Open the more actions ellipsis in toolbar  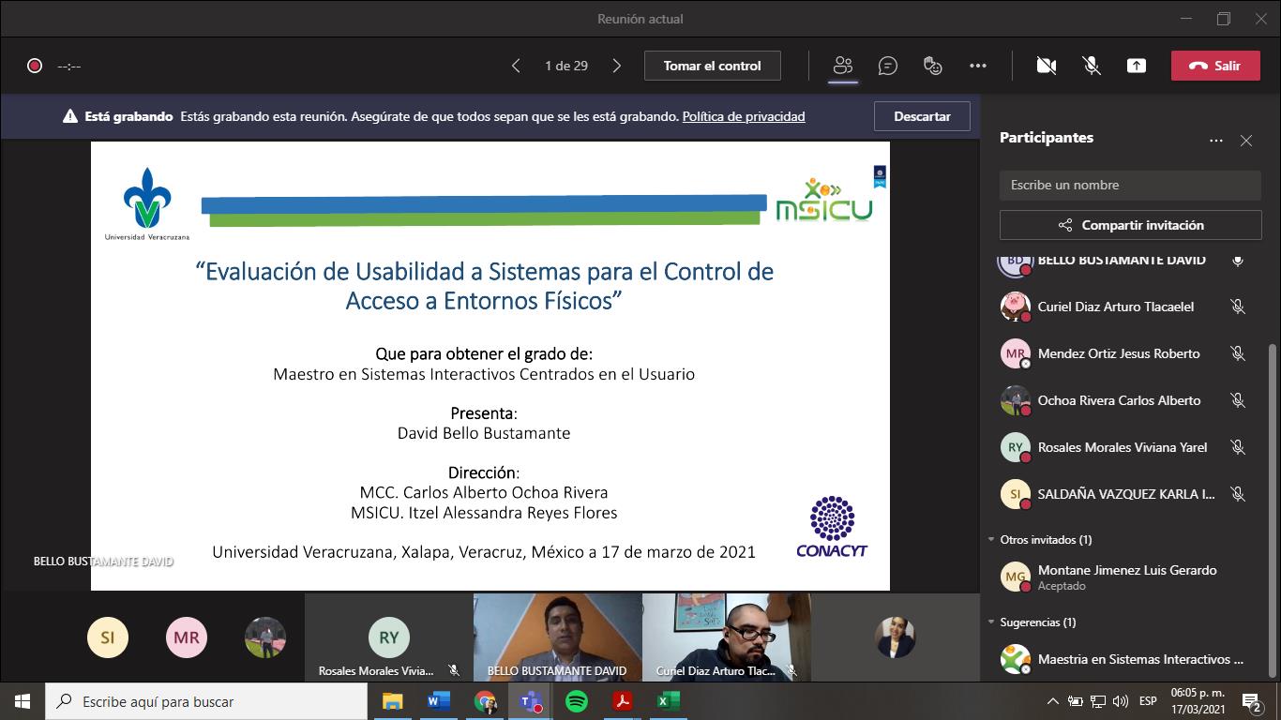pos(977,66)
